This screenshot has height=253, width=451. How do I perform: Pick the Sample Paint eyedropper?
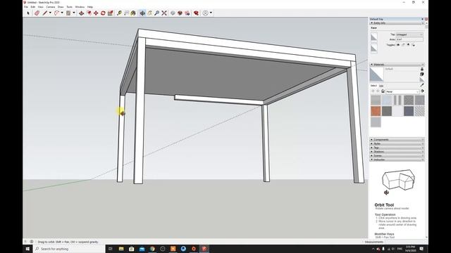click(422, 85)
